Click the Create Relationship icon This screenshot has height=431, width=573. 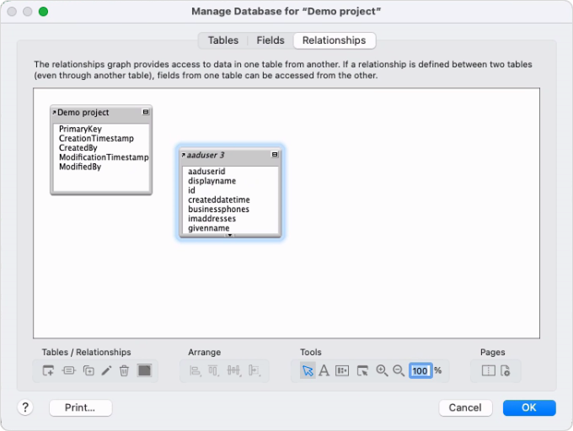(x=69, y=370)
